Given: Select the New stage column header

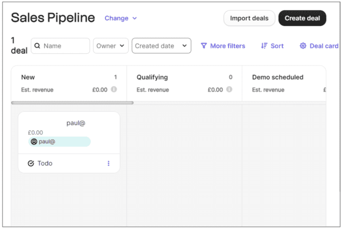Looking at the screenshot, I should 28,77.
